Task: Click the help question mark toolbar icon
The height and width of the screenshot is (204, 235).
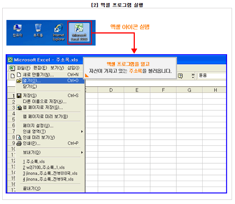Action: point(180,76)
